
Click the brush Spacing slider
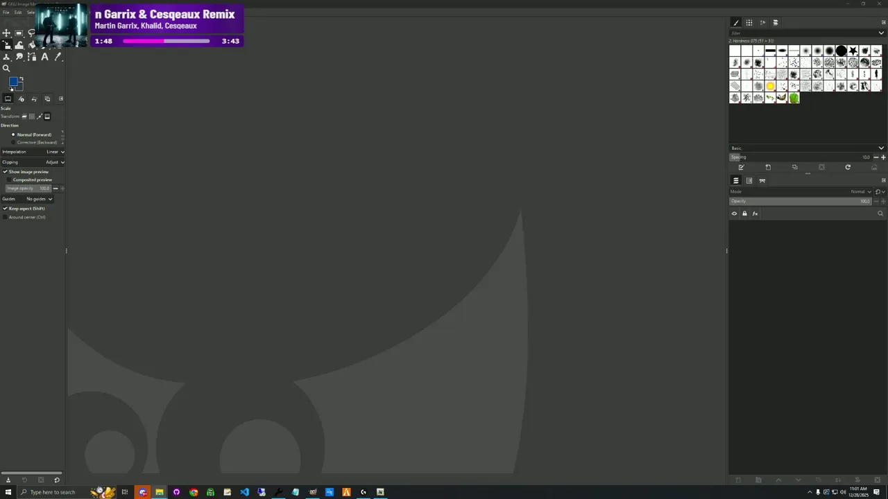point(801,157)
